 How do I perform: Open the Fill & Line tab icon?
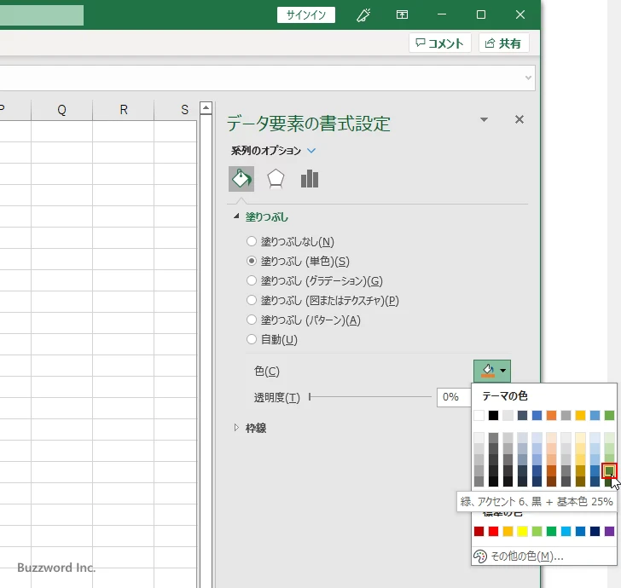(x=241, y=179)
